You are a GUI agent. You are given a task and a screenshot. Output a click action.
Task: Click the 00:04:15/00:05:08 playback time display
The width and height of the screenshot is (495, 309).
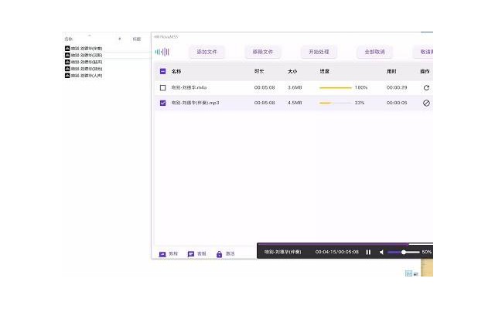(337, 252)
